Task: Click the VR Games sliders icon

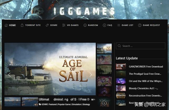Action: (64, 25)
